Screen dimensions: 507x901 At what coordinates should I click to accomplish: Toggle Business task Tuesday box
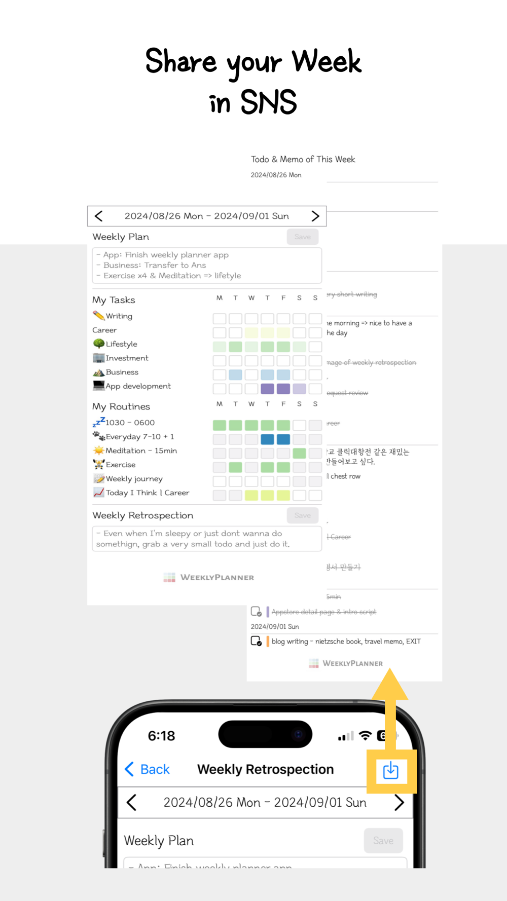(x=235, y=375)
